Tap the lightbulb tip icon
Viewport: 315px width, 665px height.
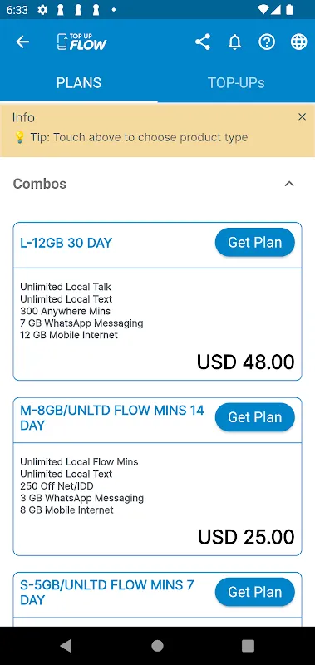19,137
